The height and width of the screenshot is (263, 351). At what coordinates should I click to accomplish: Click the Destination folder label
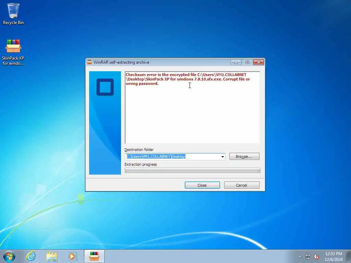coord(139,150)
